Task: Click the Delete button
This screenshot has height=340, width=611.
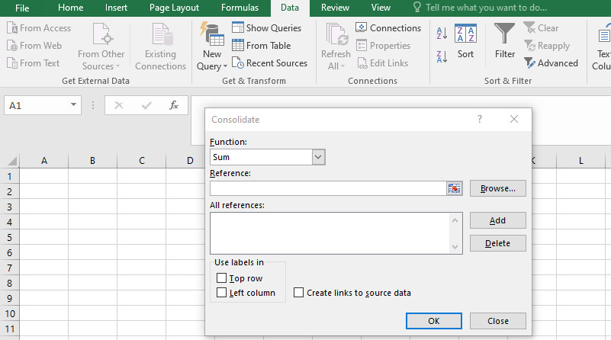Action: point(497,243)
